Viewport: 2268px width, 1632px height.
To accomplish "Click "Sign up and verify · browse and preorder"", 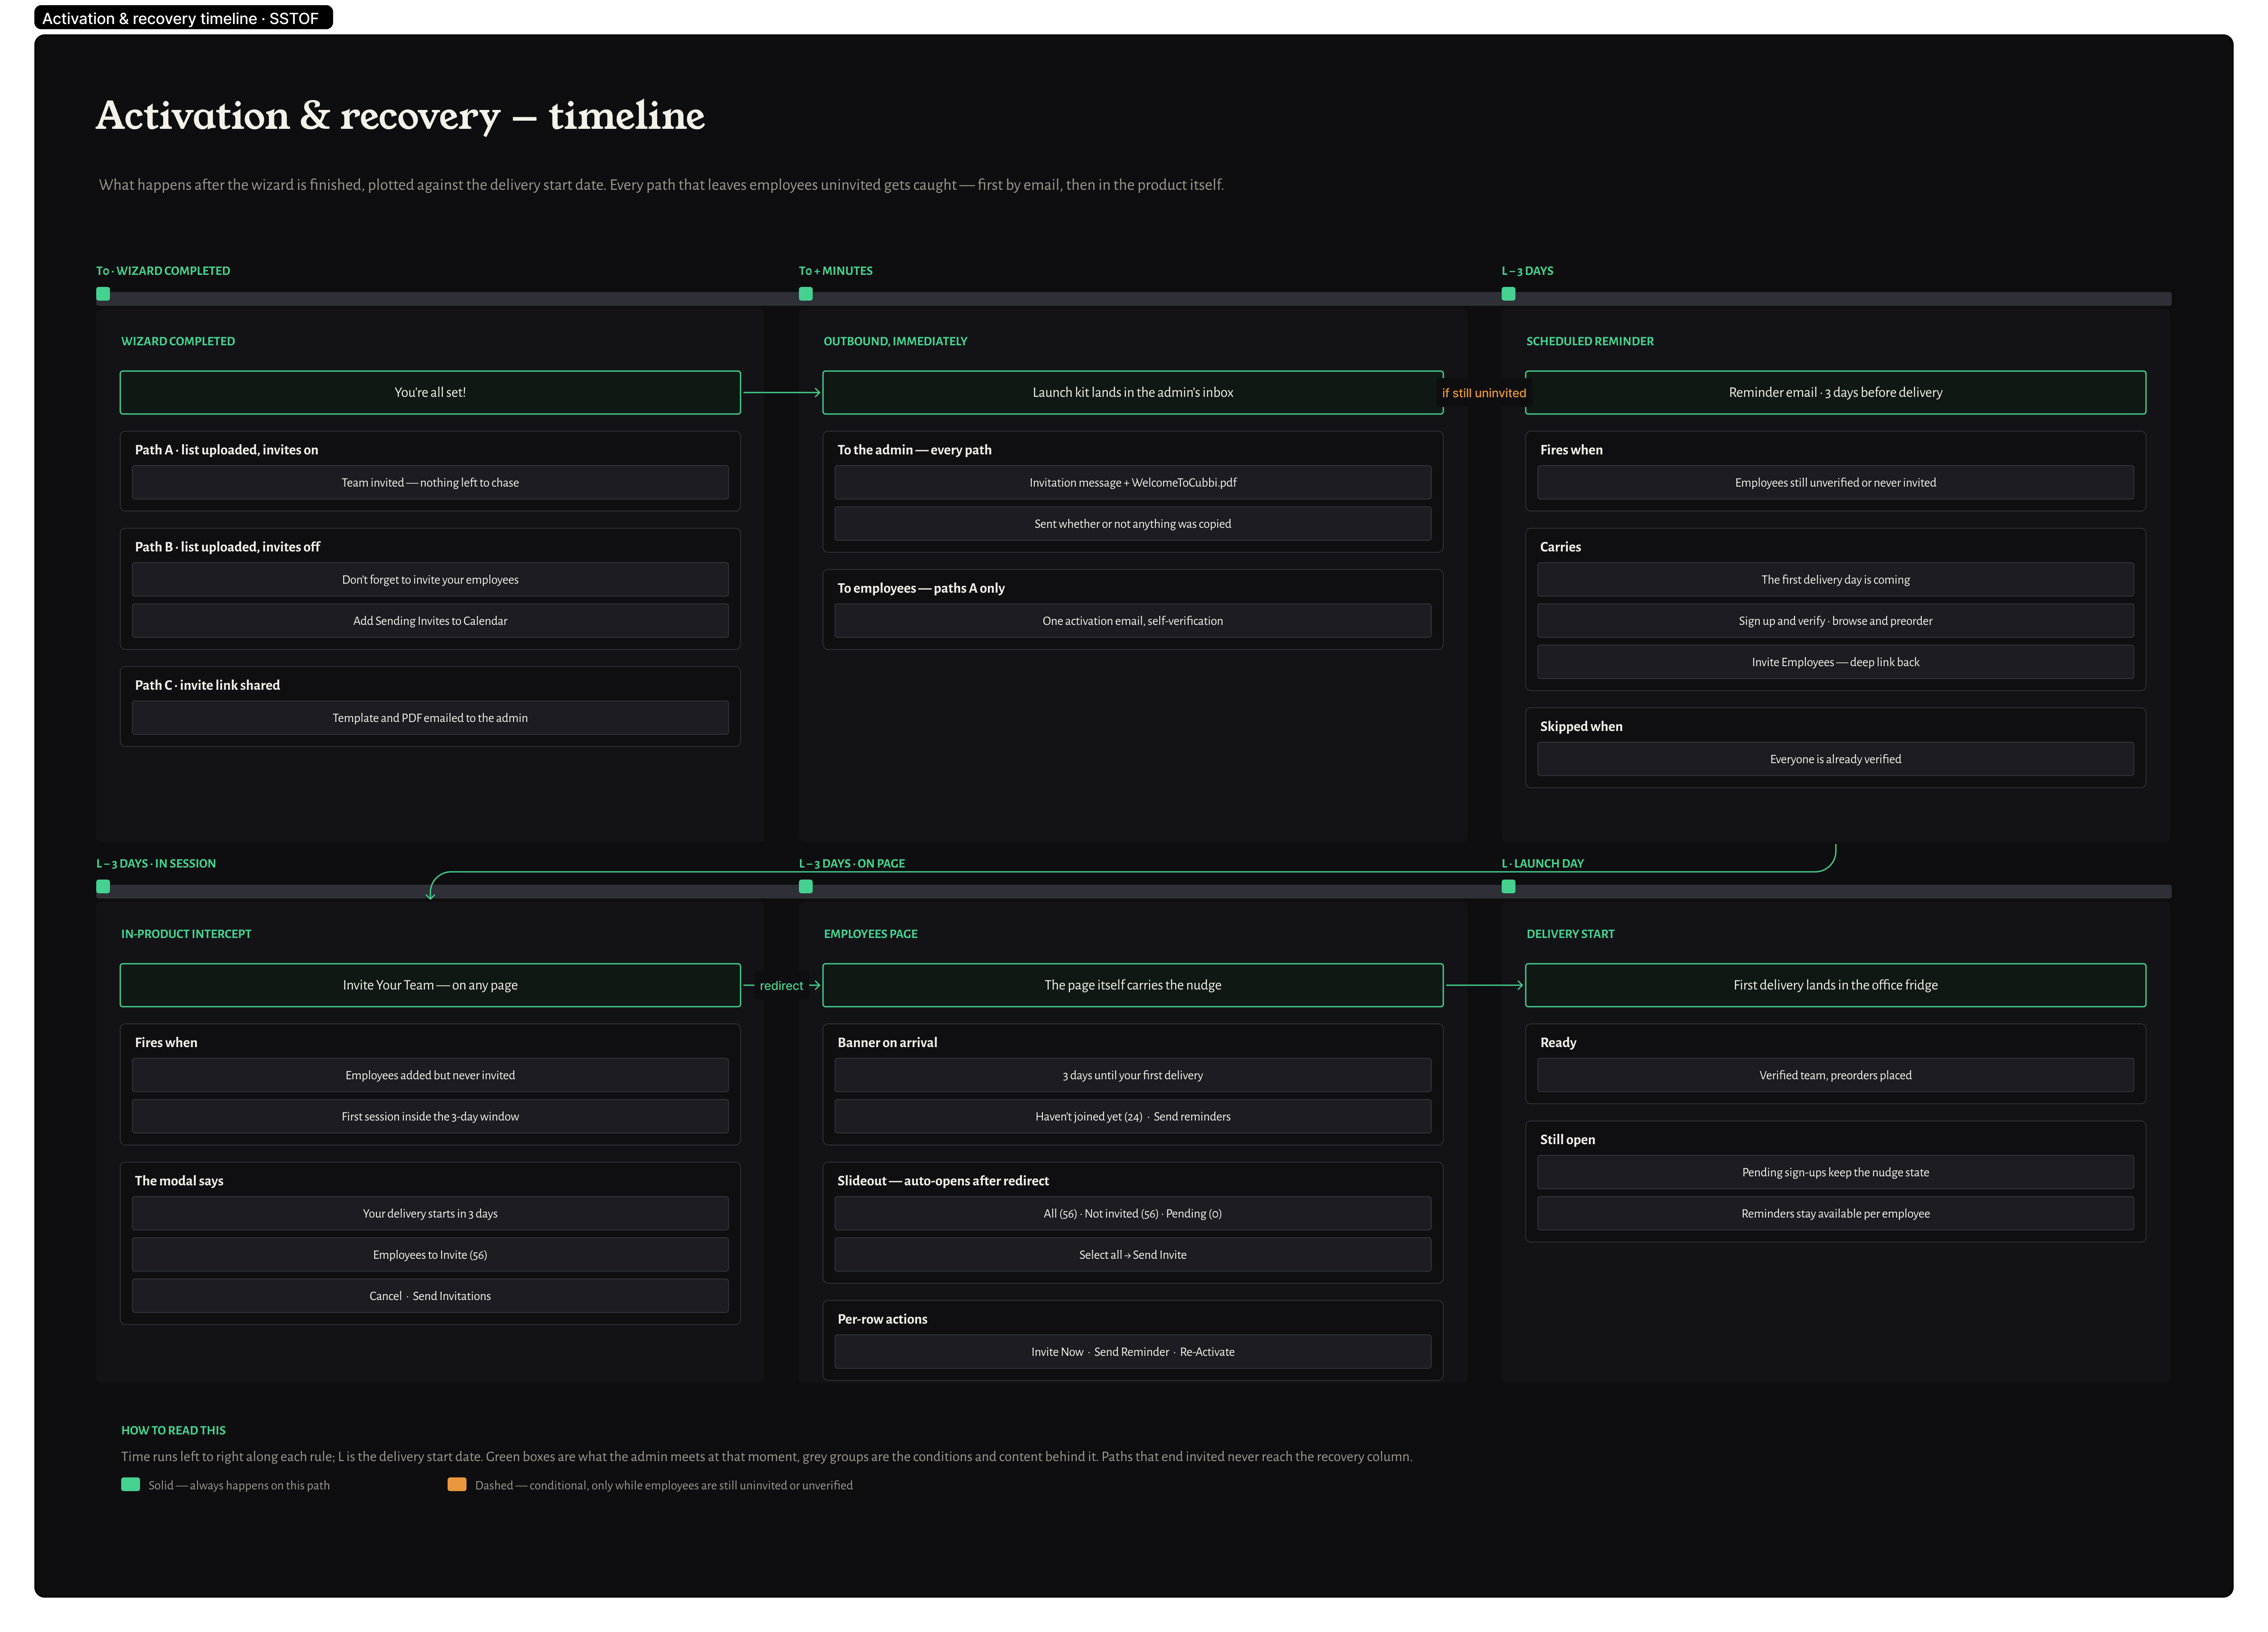I will pyautogui.click(x=1835, y=621).
